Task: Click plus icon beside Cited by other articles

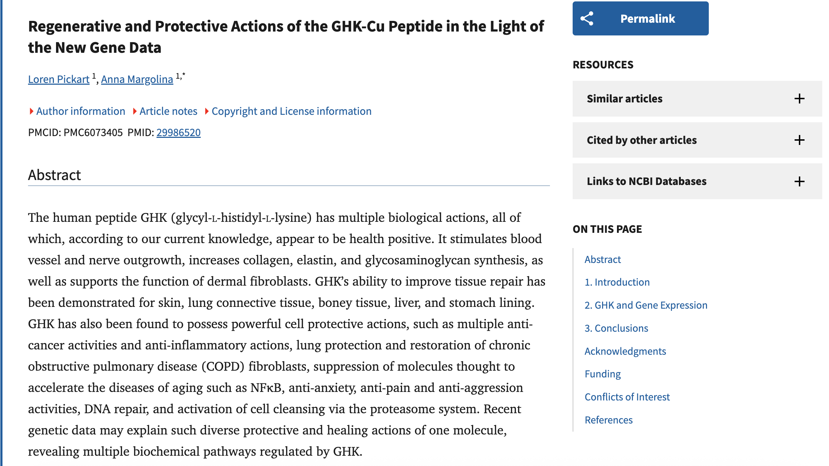Action: point(799,140)
